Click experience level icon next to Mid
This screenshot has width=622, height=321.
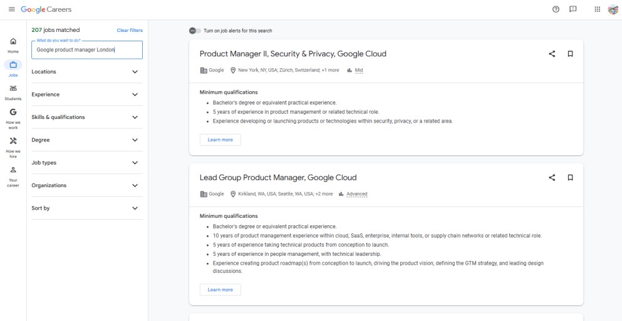point(350,70)
